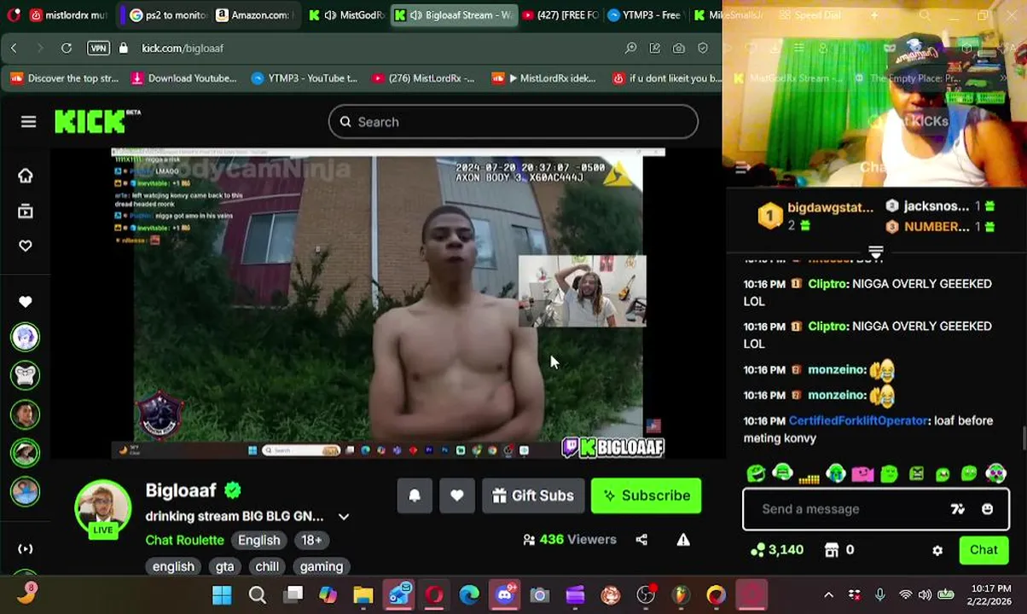1027x614 pixels.
Task: Click the Gift Subs button
Action: 533,495
